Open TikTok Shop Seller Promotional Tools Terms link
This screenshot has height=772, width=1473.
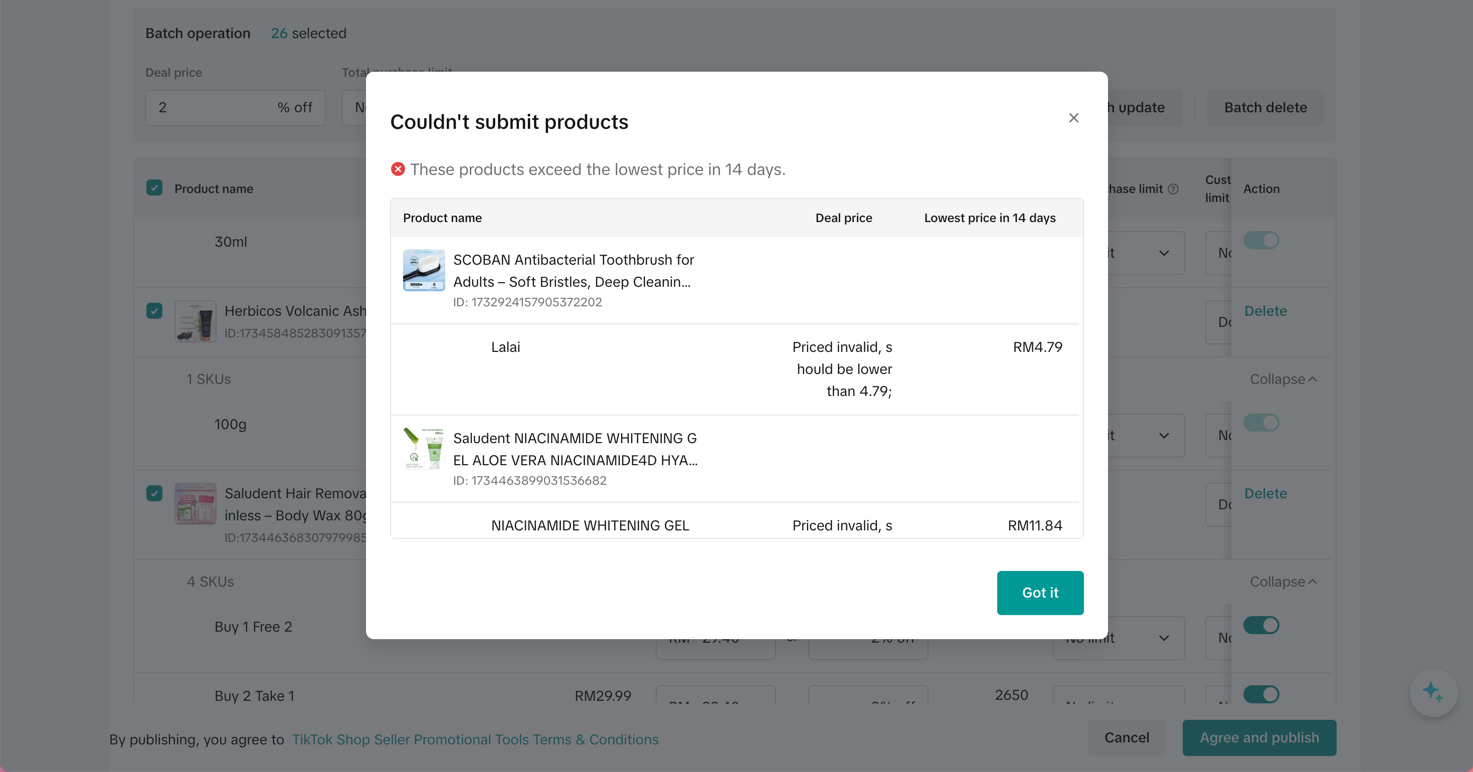coord(475,739)
